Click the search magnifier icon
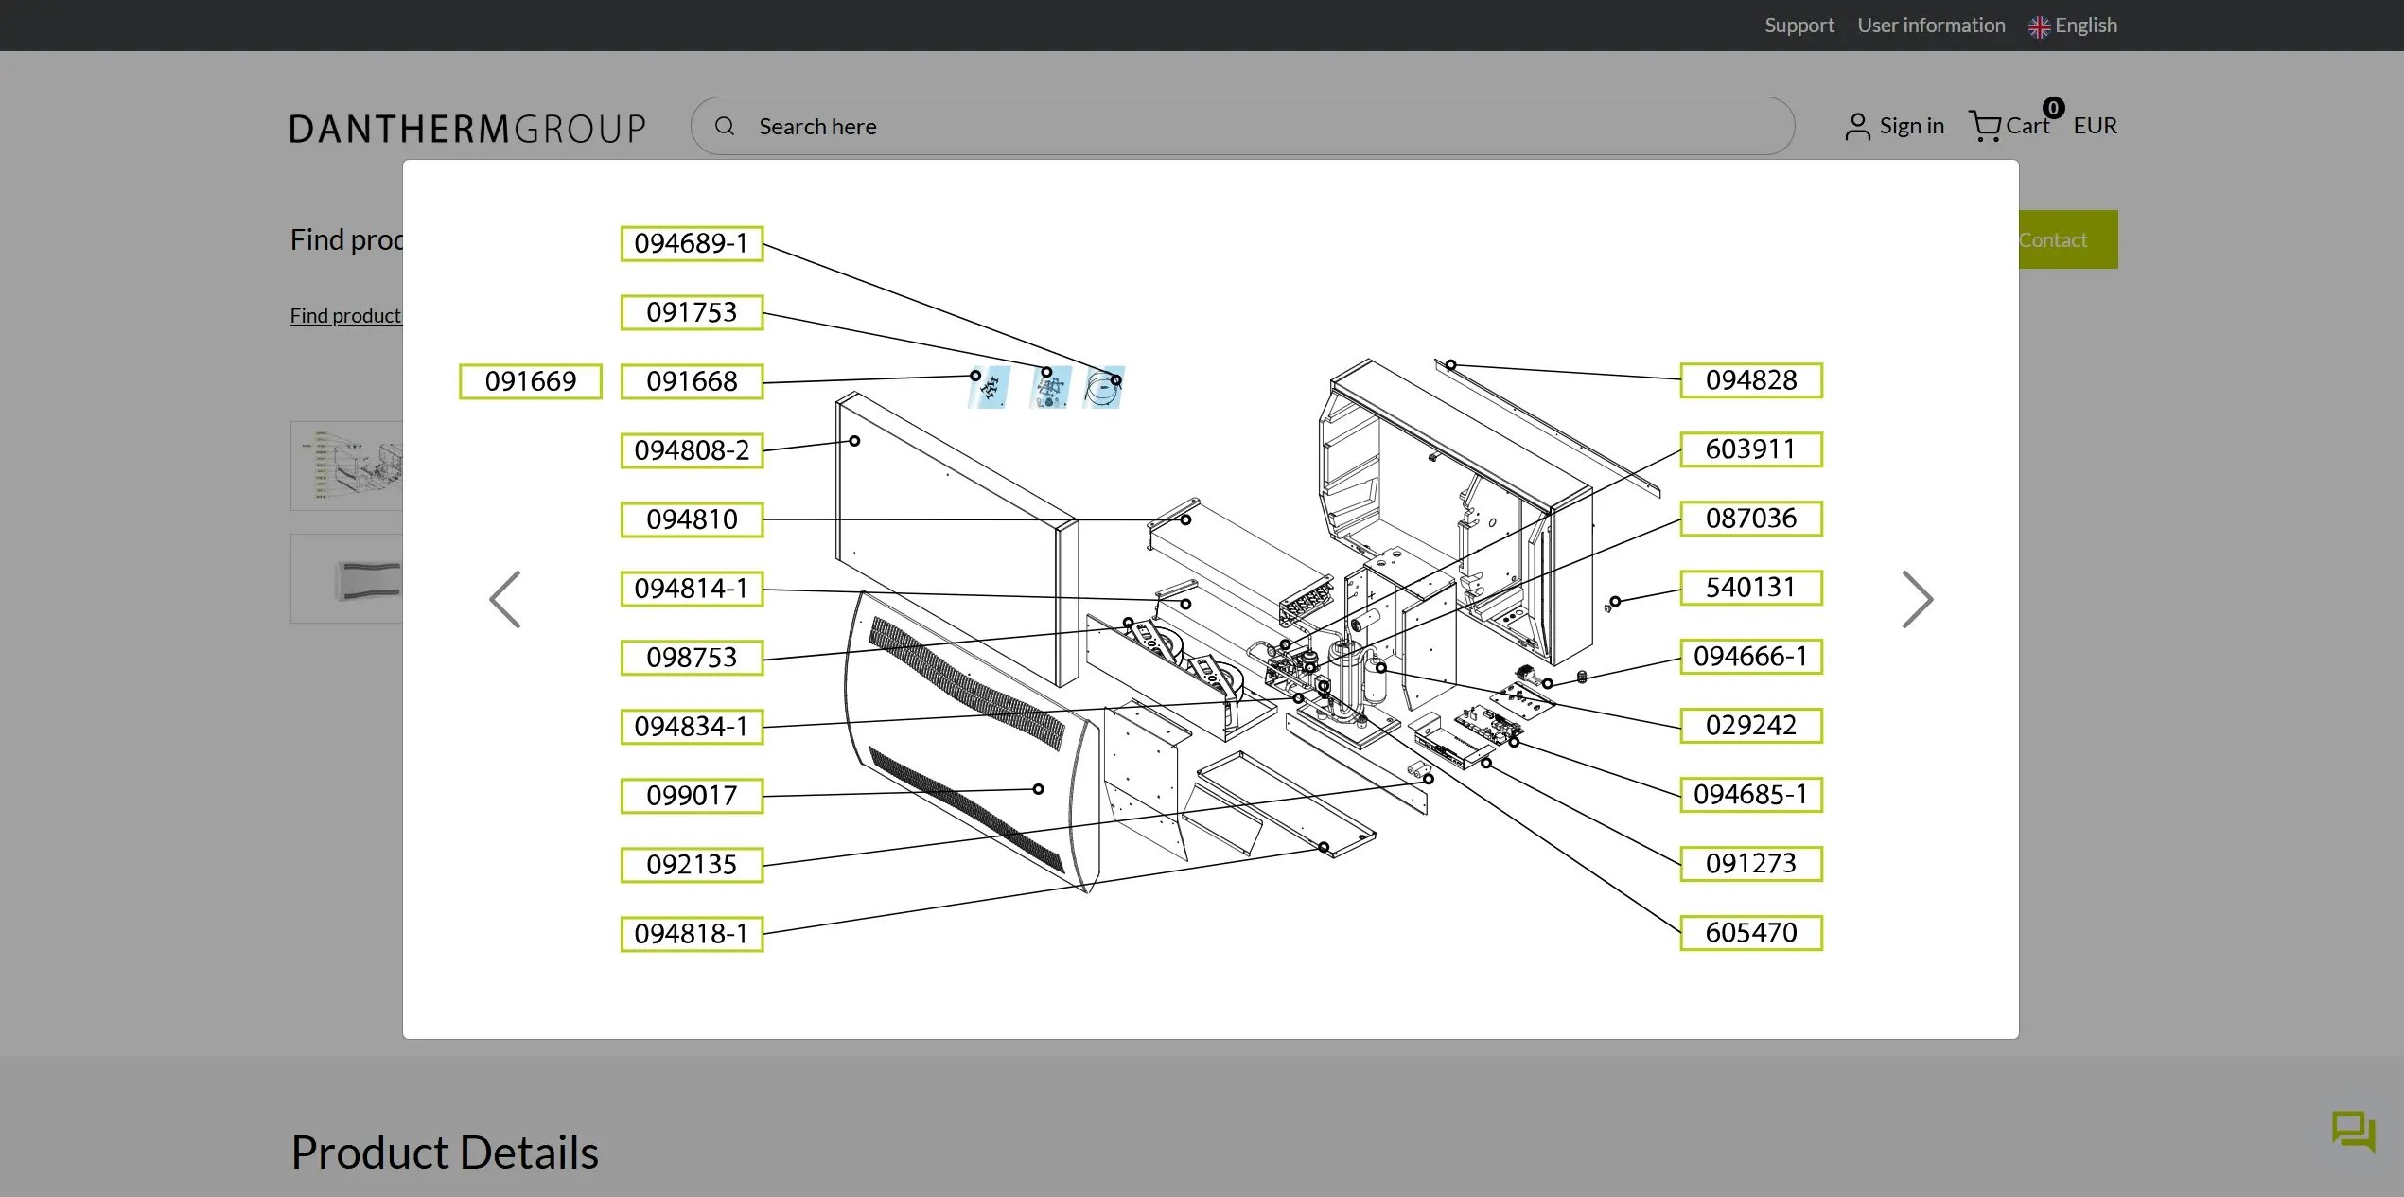This screenshot has height=1197, width=2404. [x=725, y=126]
